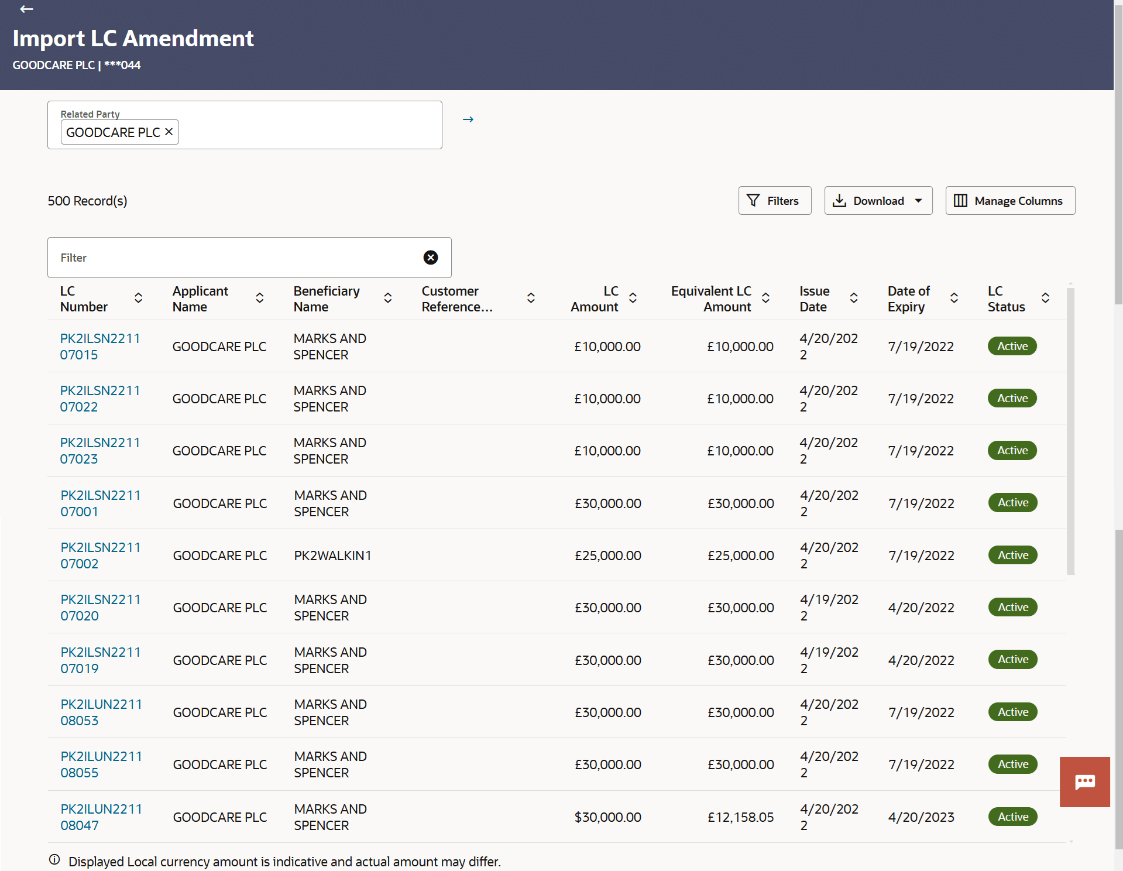Screen dimensions: 1123x871
Task: Sort by Issue Date column
Action: point(854,298)
